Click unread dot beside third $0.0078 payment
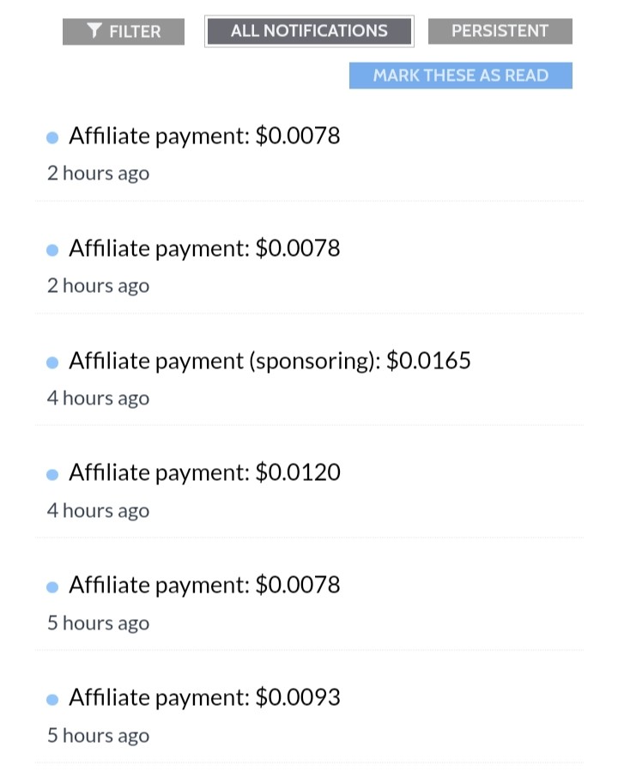The width and height of the screenshot is (618, 778). (52, 587)
